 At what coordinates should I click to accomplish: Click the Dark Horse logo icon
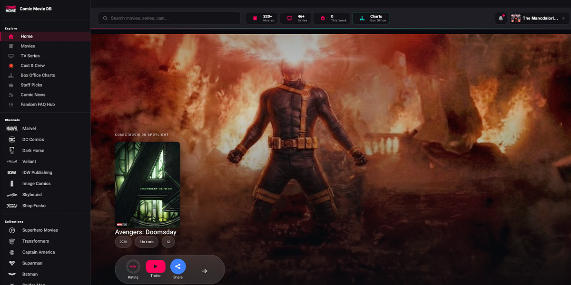pyautogui.click(x=12, y=151)
